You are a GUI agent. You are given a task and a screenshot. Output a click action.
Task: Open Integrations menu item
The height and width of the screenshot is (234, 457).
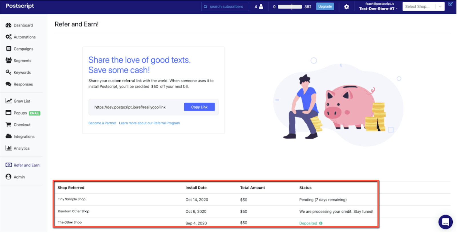point(24,137)
